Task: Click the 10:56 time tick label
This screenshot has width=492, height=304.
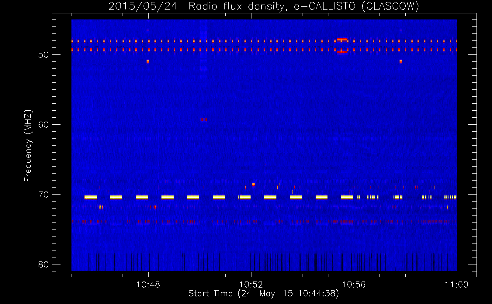Action: click(354, 285)
